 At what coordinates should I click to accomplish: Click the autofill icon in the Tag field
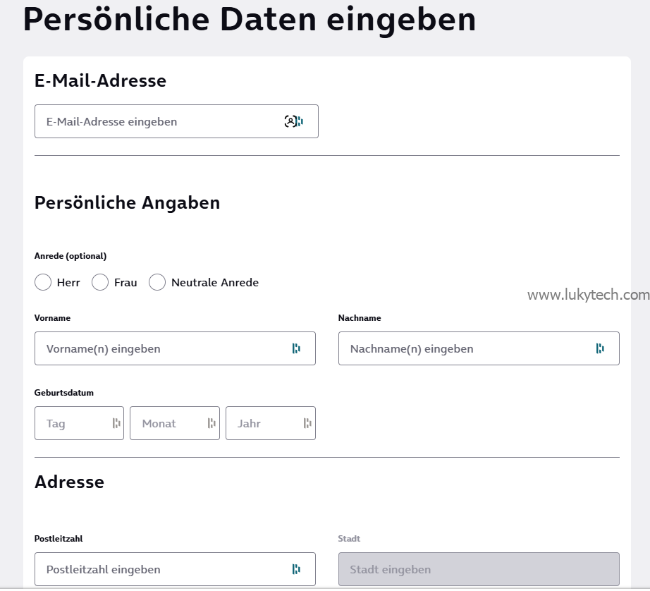click(x=116, y=423)
